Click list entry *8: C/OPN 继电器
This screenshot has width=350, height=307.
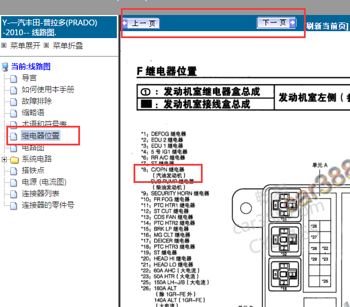pyautogui.click(x=163, y=170)
